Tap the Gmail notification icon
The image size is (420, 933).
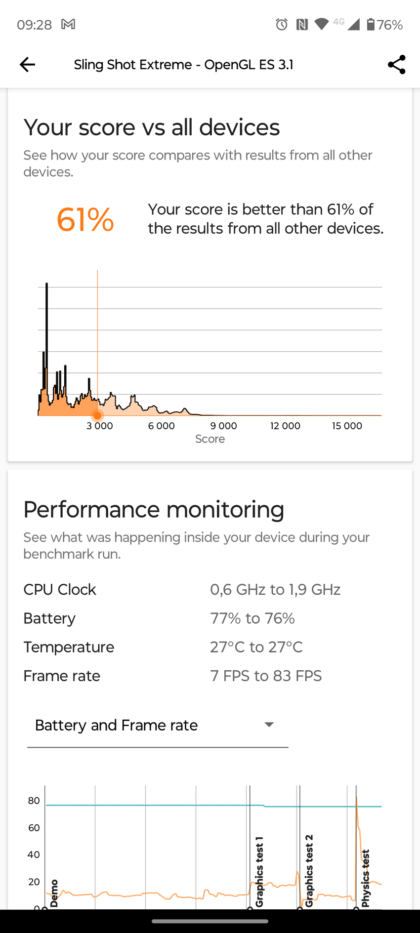click(x=68, y=24)
